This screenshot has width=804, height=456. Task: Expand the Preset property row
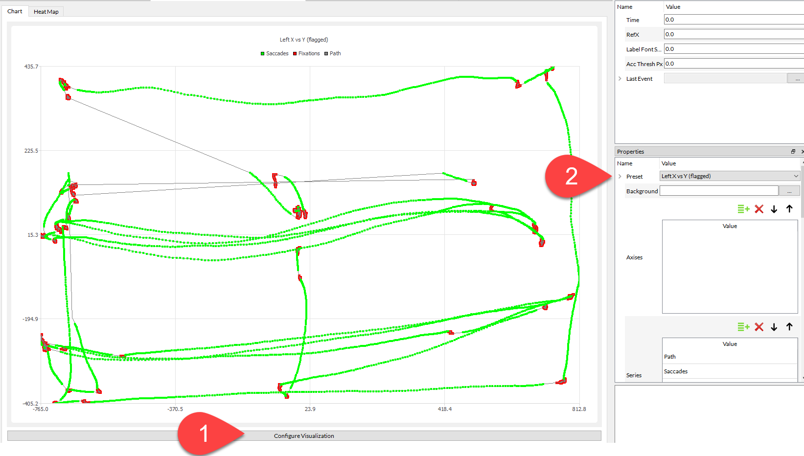tap(620, 177)
